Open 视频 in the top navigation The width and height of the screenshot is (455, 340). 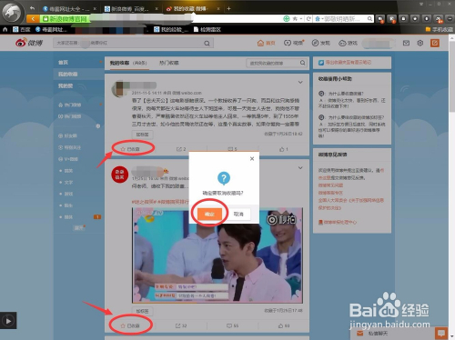tap(294, 43)
